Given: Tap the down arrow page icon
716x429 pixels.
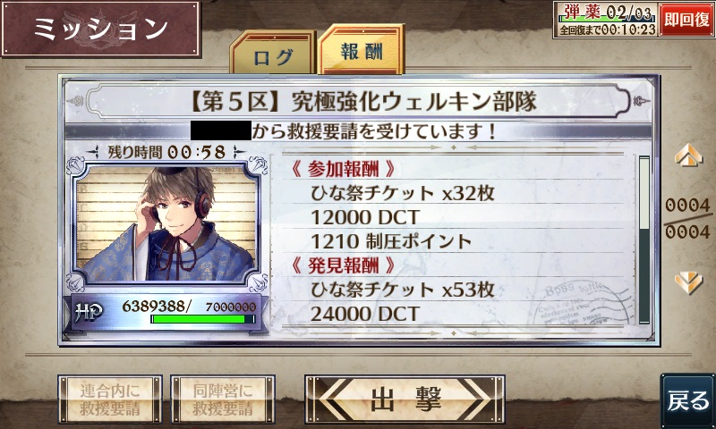Looking at the screenshot, I should point(688,282).
